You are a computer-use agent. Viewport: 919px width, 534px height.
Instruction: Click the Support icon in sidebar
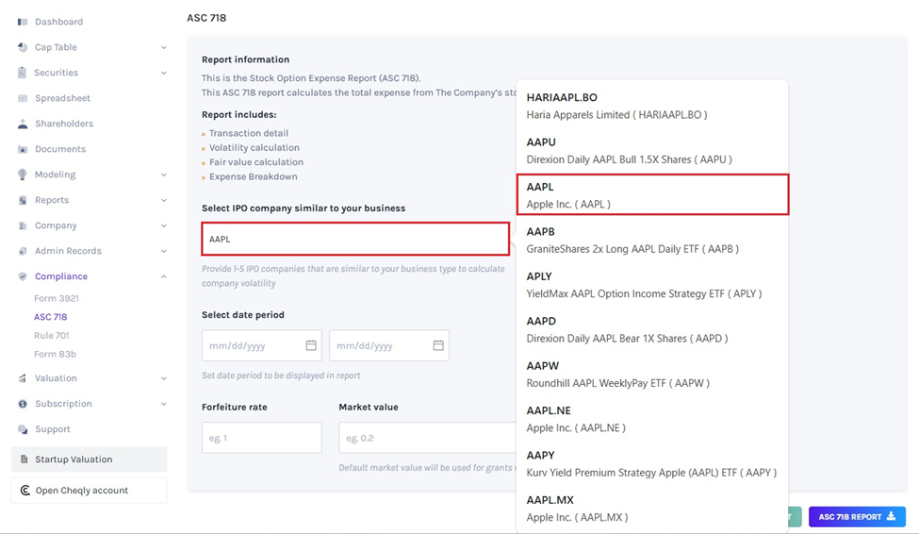pyautogui.click(x=23, y=429)
